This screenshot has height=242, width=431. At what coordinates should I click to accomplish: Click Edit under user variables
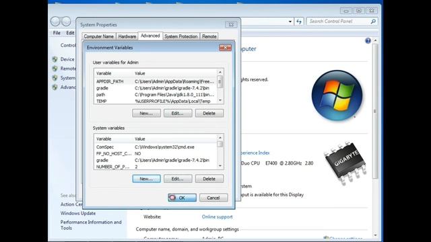[x=178, y=114]
